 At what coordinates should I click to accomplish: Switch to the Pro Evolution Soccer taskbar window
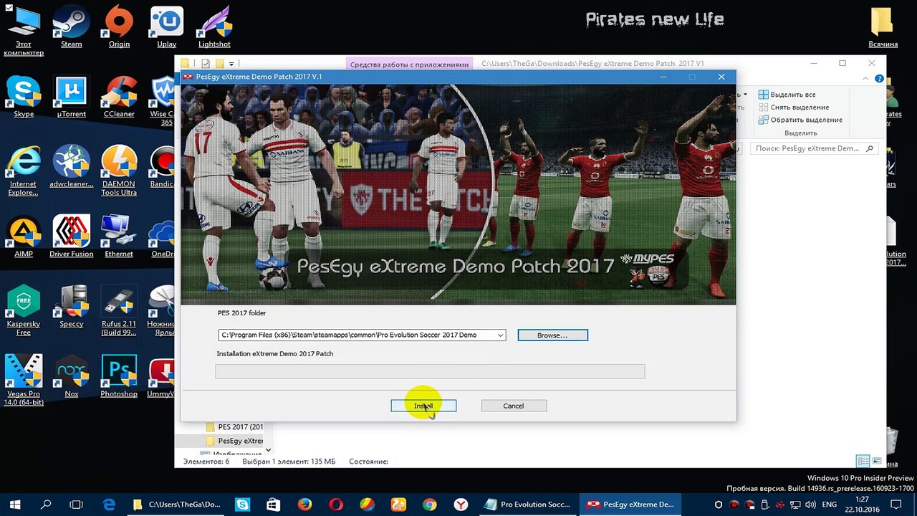528,505
